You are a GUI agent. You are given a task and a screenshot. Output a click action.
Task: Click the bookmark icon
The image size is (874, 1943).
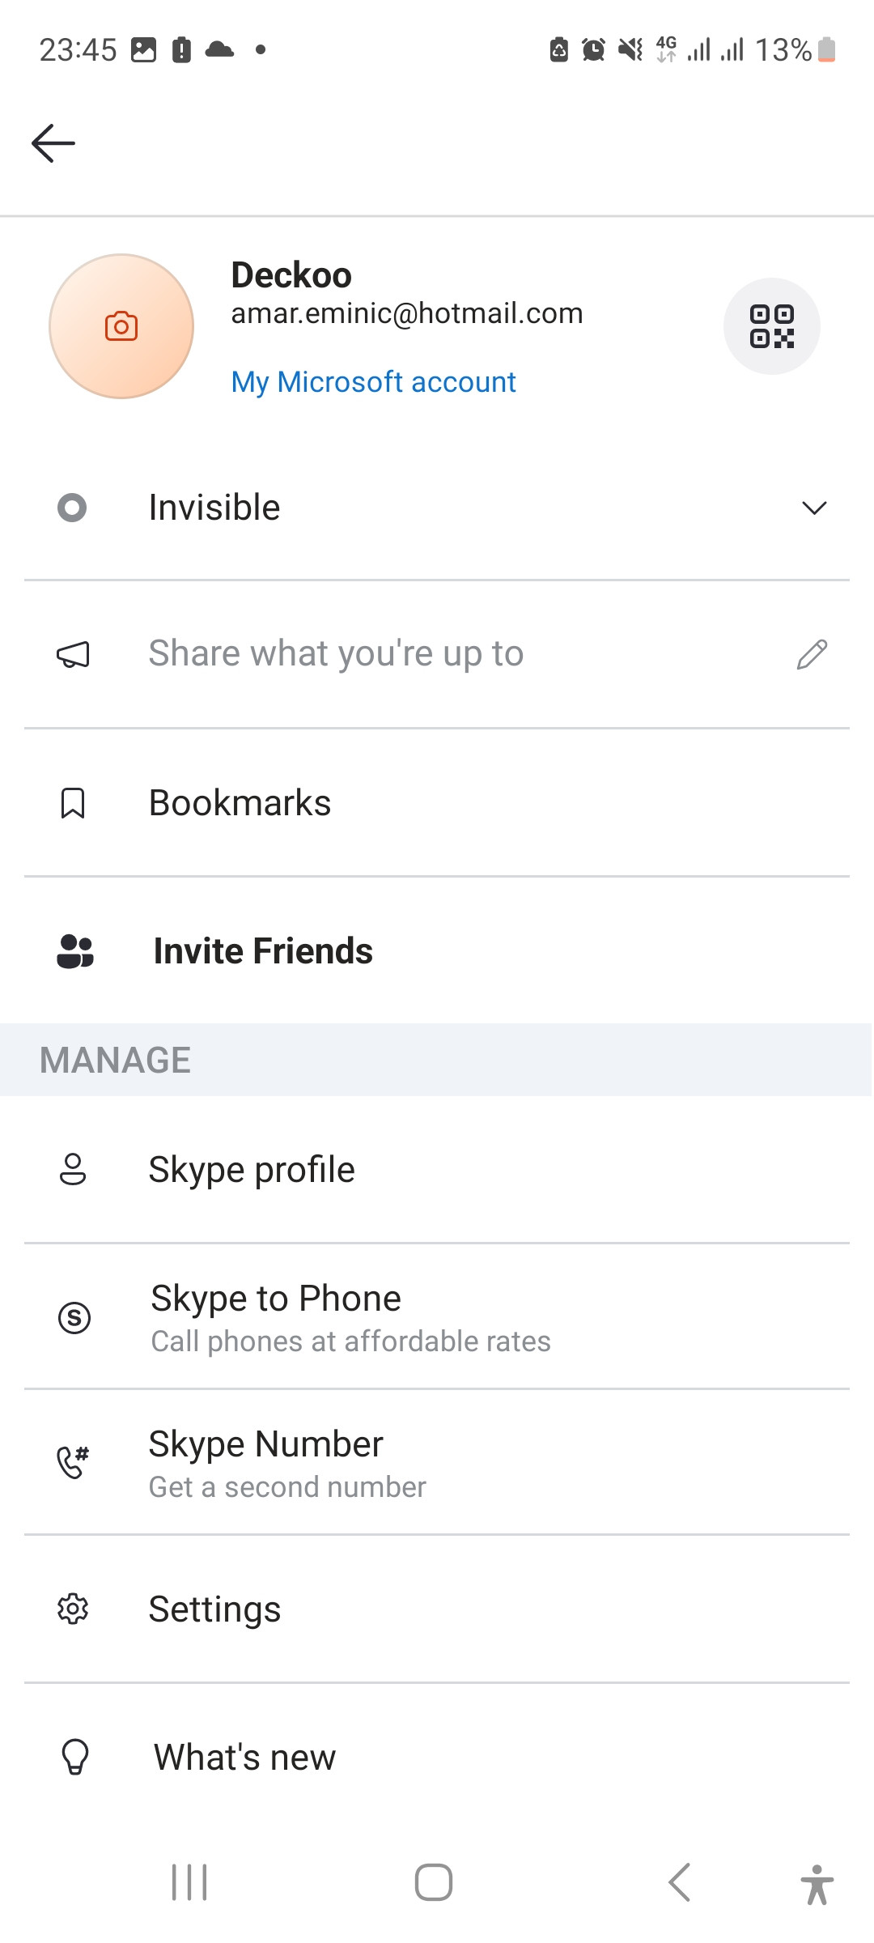[73, 803]
